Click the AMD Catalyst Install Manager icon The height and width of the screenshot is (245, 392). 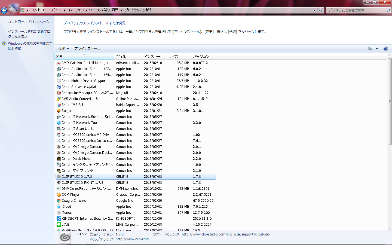[59, 63]
